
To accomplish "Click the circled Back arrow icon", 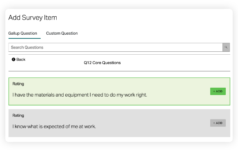I will [13, 60].
